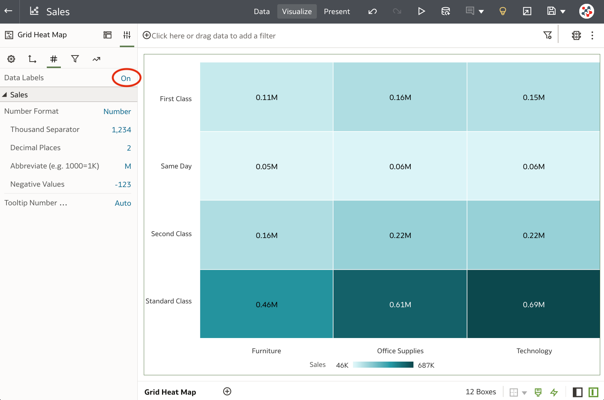Click the Sales color gradient legend

tap(383, 365)
